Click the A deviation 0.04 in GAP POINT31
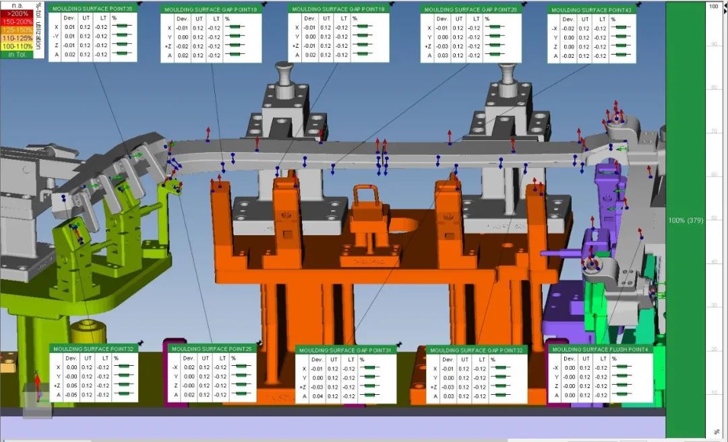This screenshot has height=442, width=728. point(317,396)
